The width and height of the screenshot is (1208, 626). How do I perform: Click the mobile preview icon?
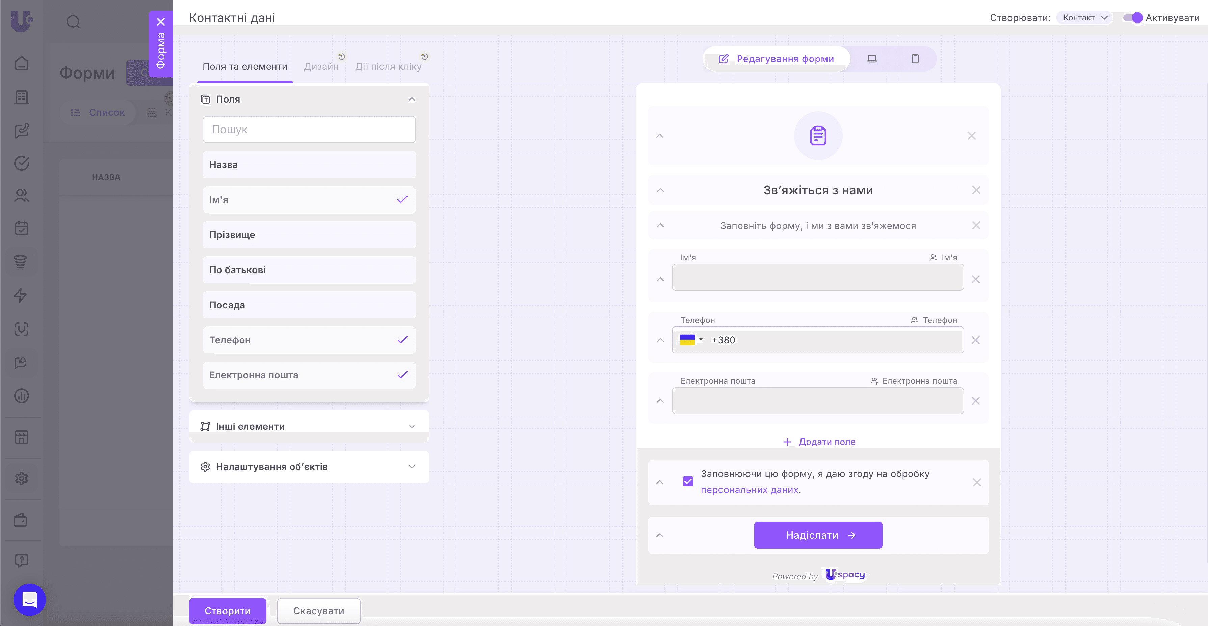pos(915,59)
